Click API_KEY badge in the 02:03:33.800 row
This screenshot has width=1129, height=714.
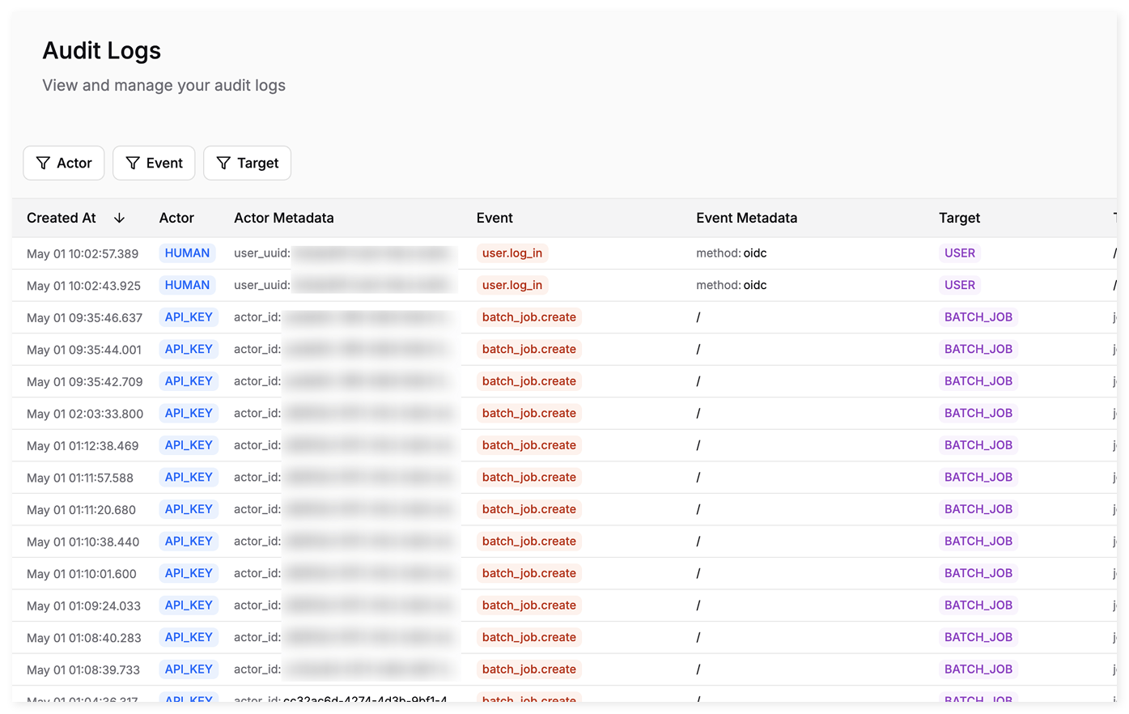click(x=189, y=413)
